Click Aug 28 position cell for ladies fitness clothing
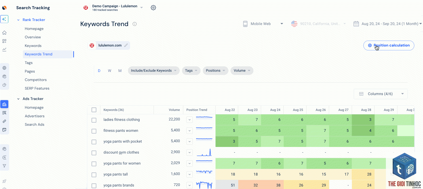423x189 pixels. [363, 120]
